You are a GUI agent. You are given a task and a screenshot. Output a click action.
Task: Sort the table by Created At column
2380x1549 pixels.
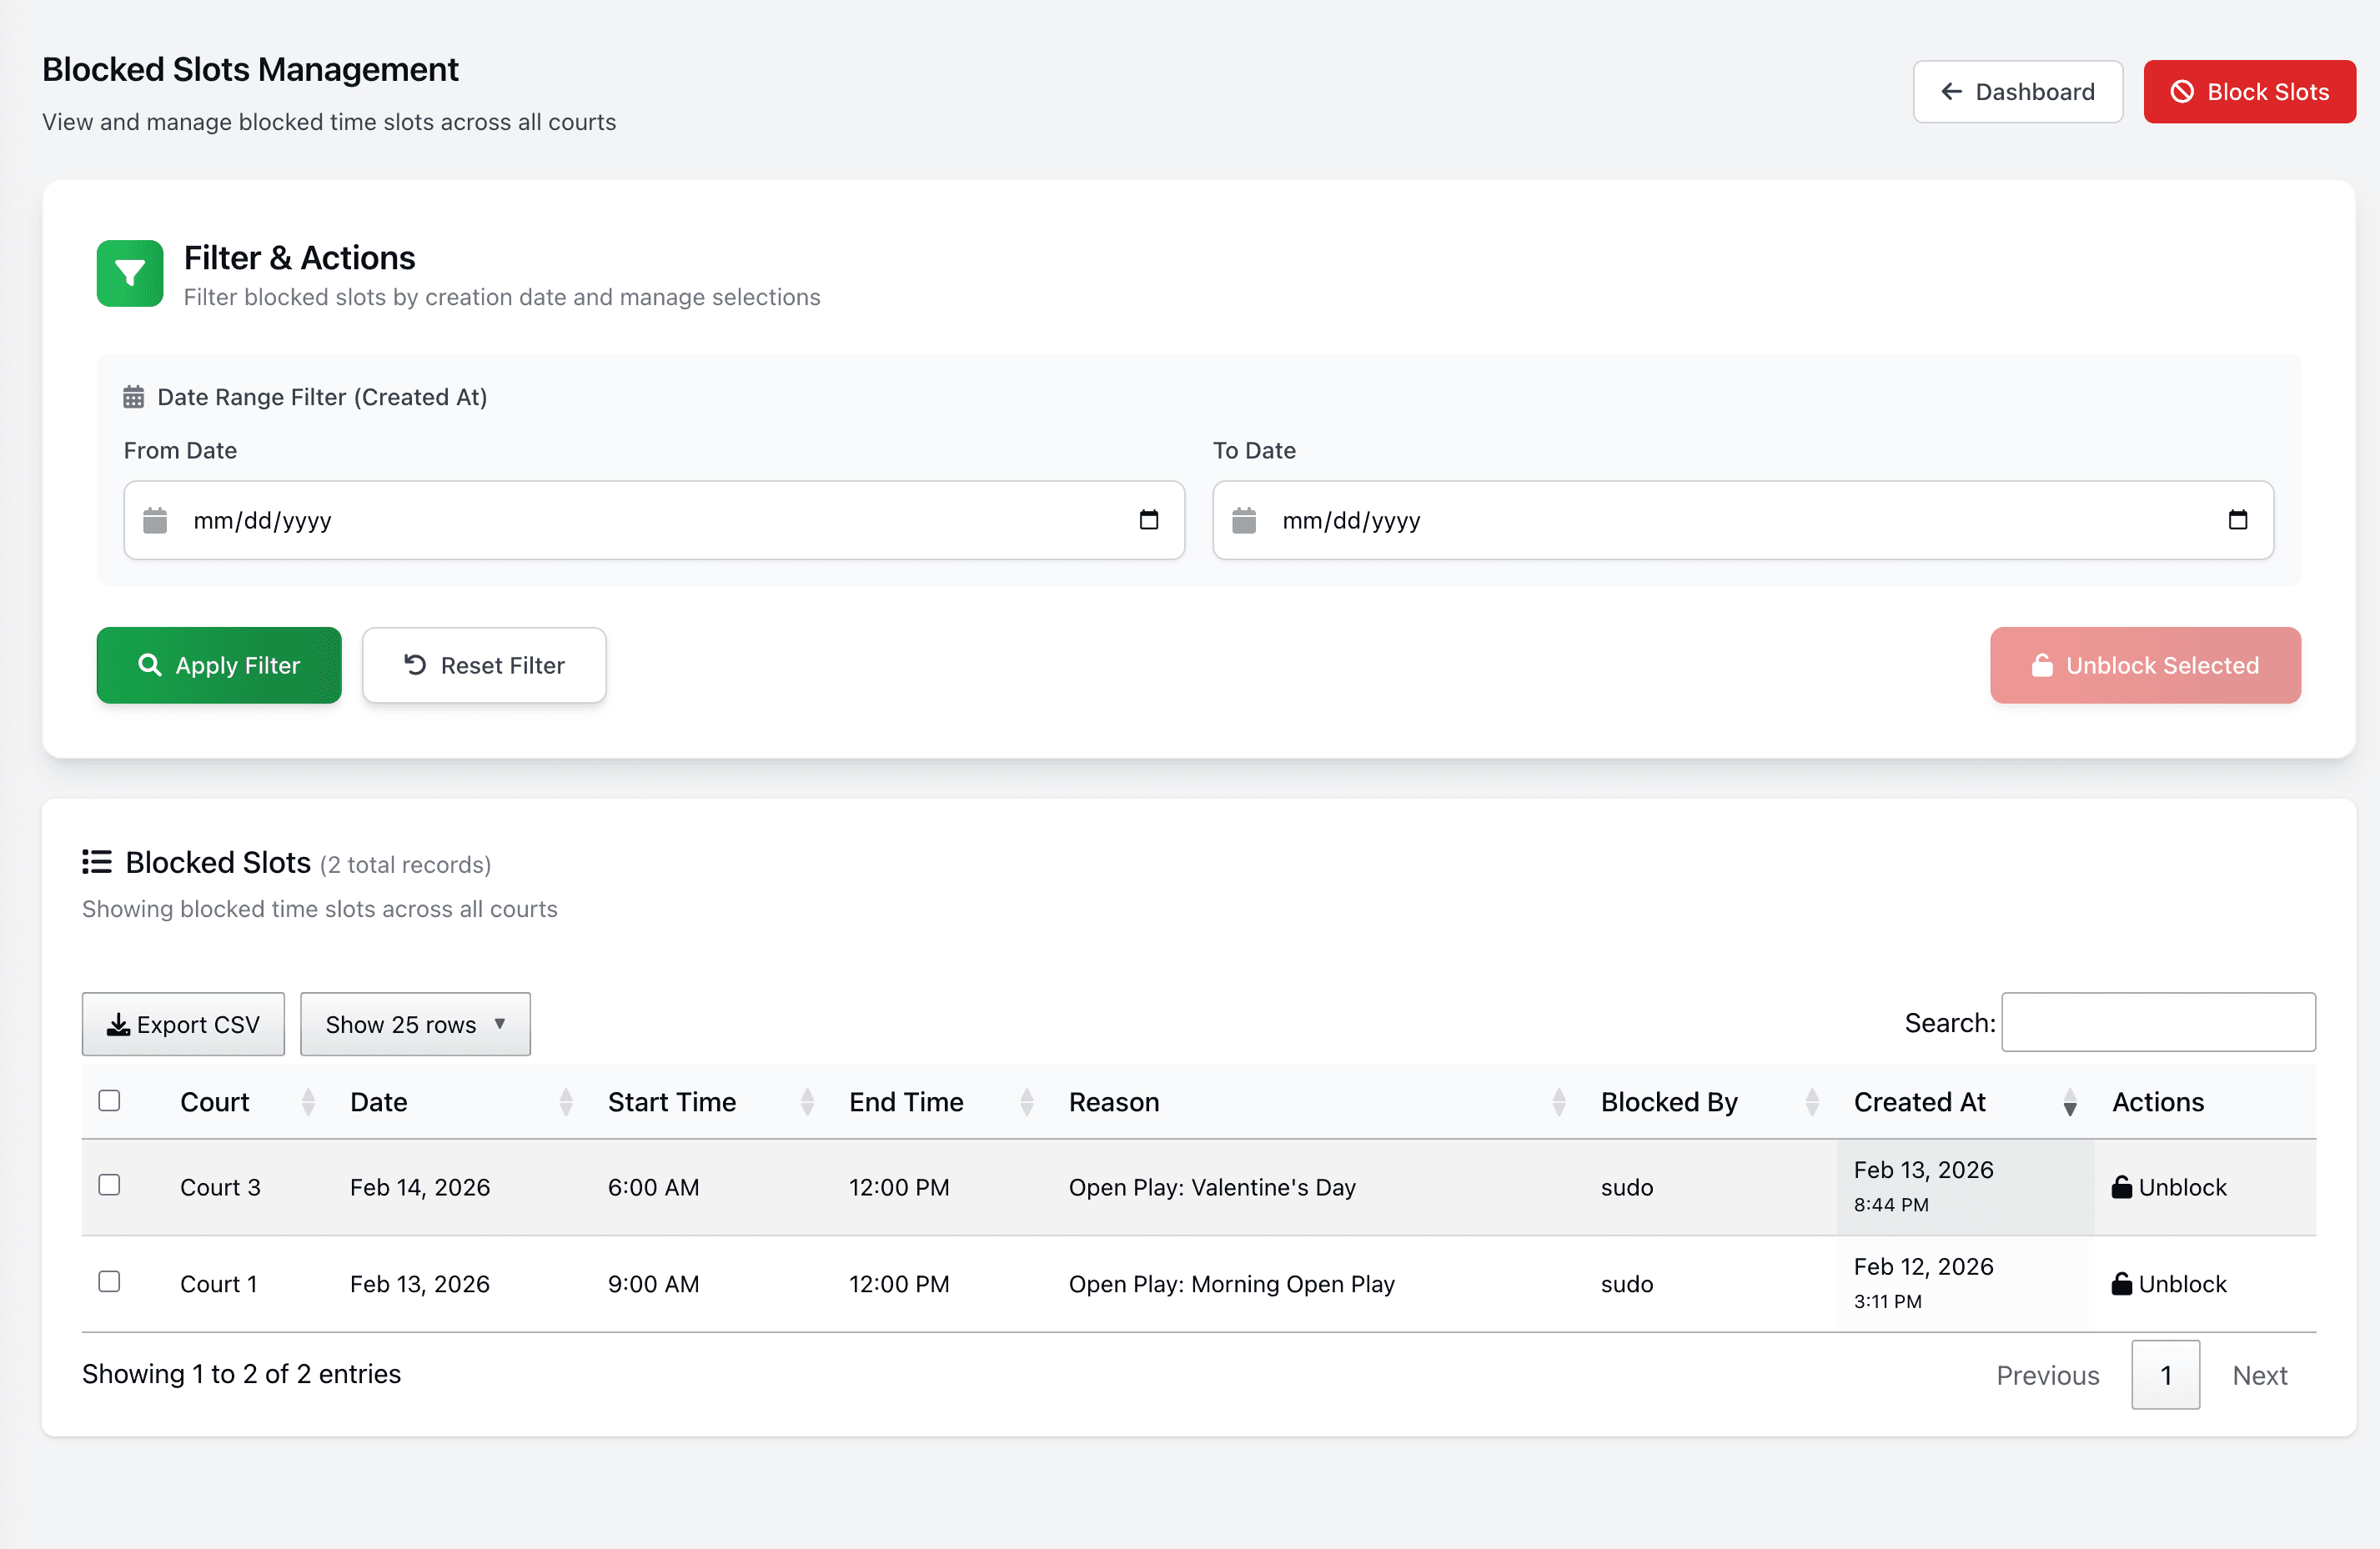click(1920, 1101)
